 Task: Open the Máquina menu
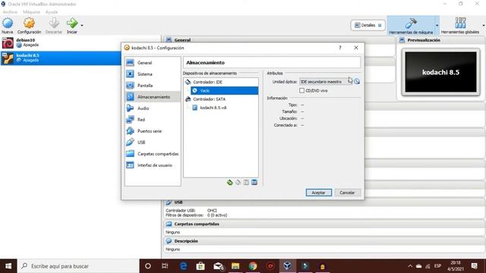31,12
